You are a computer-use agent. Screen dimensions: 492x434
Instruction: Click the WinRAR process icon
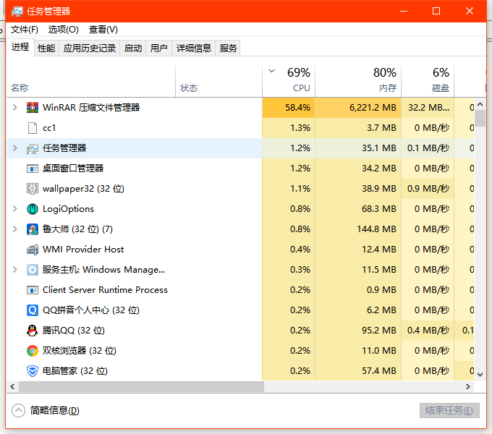pos(32,108)
